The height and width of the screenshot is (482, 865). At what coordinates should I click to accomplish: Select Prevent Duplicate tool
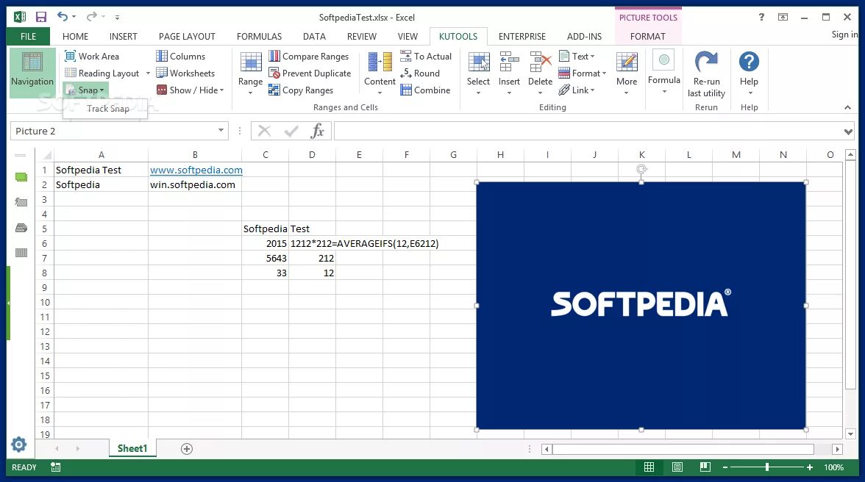310,73
